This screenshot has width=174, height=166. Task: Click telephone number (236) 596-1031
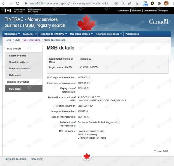[86, 106]
